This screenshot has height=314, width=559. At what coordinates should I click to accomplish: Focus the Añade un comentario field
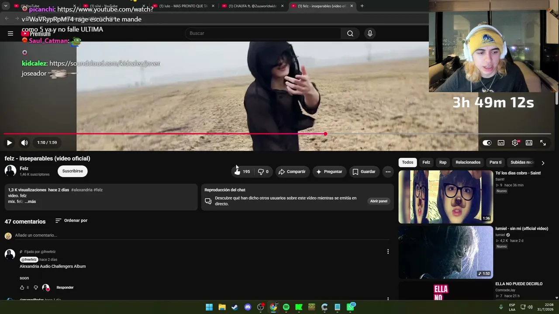(x=202, y=235)
